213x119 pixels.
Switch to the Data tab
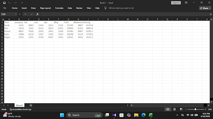pos(70,8)
